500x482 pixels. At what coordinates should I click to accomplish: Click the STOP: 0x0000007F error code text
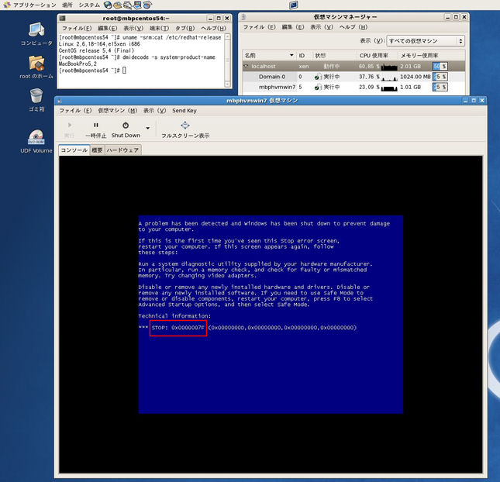[x=178, y=328]
